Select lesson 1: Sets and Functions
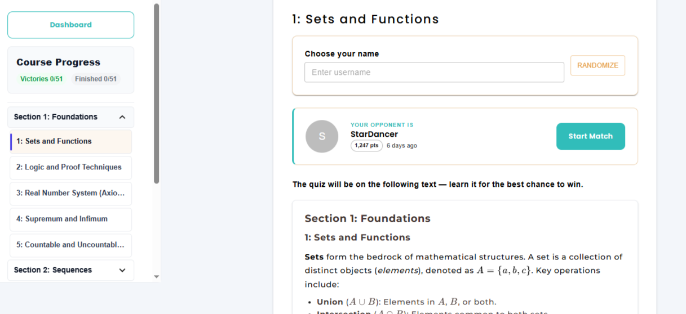This screenshot has width=686, height=314. [x=71, y=142]
